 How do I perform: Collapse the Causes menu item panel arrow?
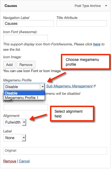click(106, 6)
